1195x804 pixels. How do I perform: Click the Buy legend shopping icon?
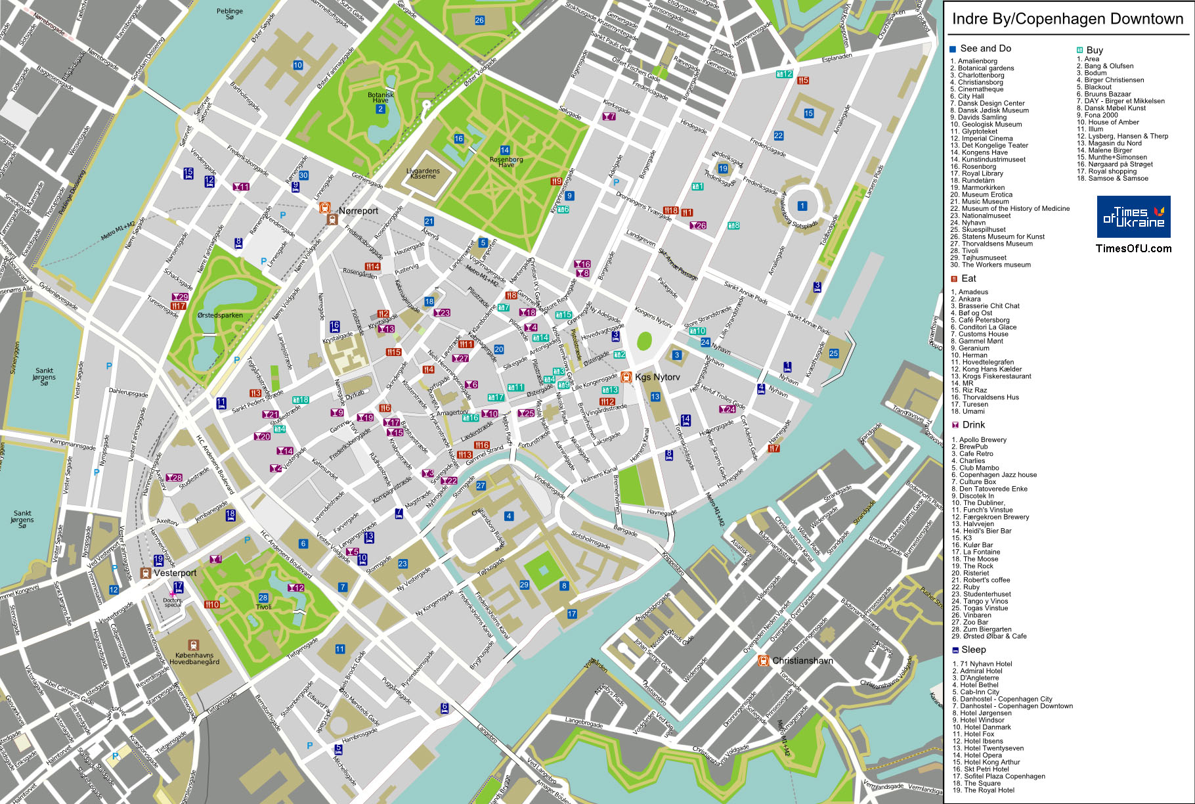pyautogui.click(x=1079, y=50)
